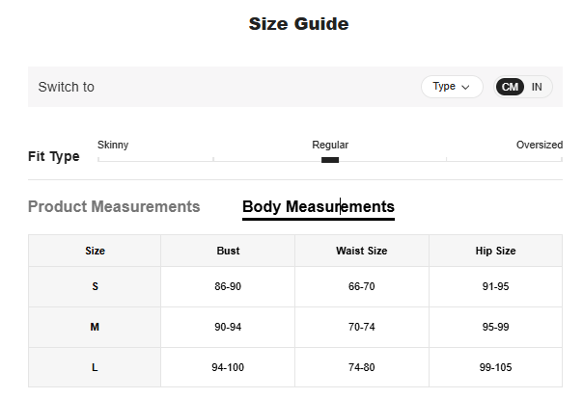Open the Product Measurements tab
This screenshot has height=399, width=583.
tap(114, 206)
